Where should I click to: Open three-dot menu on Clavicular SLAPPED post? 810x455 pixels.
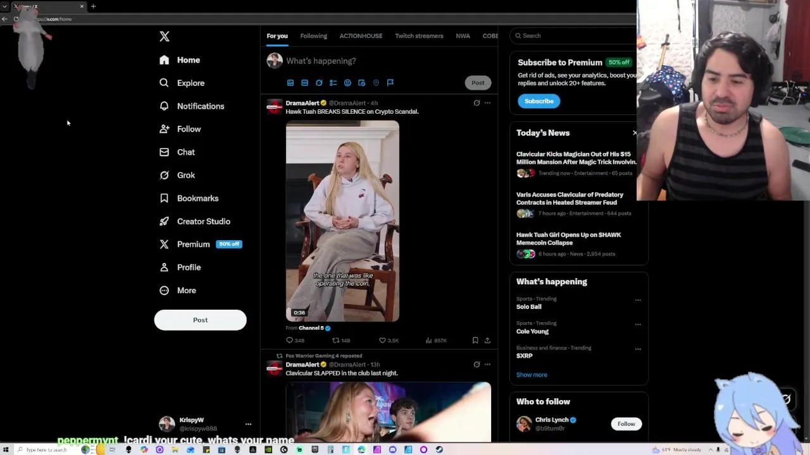(487, 365)
